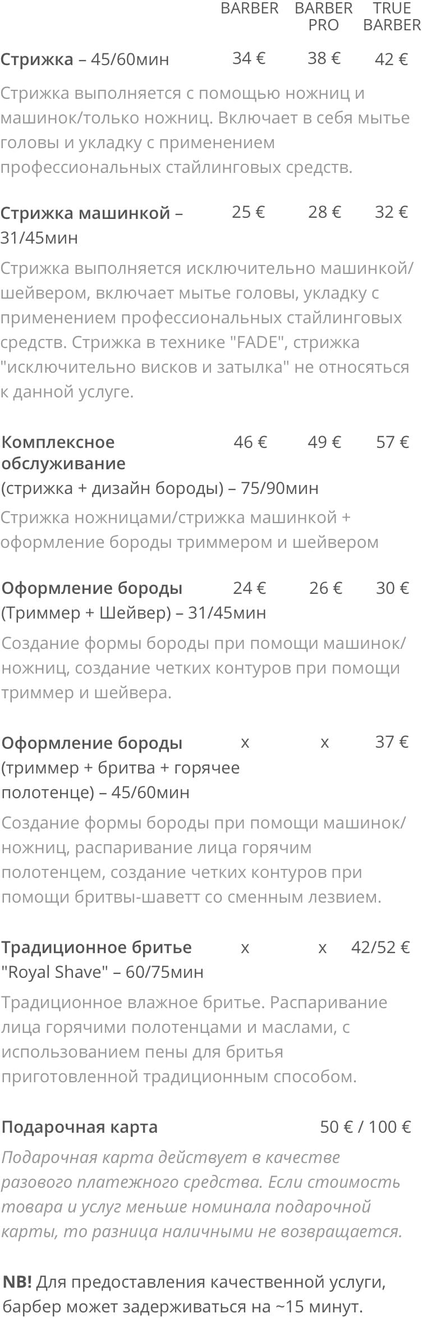Select the Традиционное бритье service title
422x1318 pixels.
coord(97,948)
